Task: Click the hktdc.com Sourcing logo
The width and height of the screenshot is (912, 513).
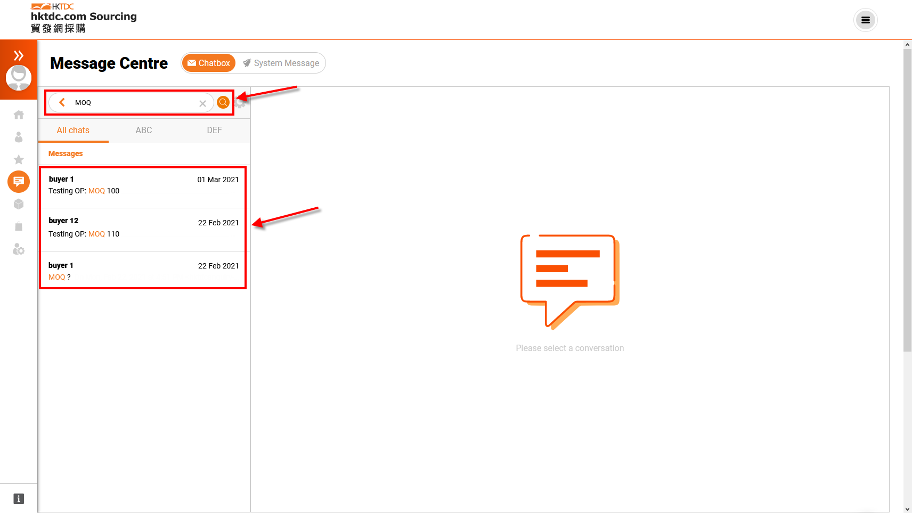Action: coord(84,19)
